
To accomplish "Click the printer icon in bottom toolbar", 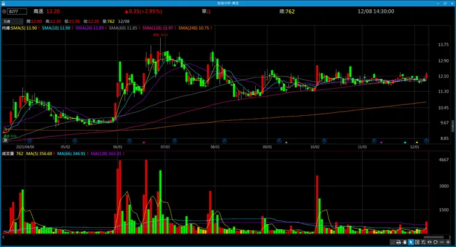I will click(x=399, y=242).
